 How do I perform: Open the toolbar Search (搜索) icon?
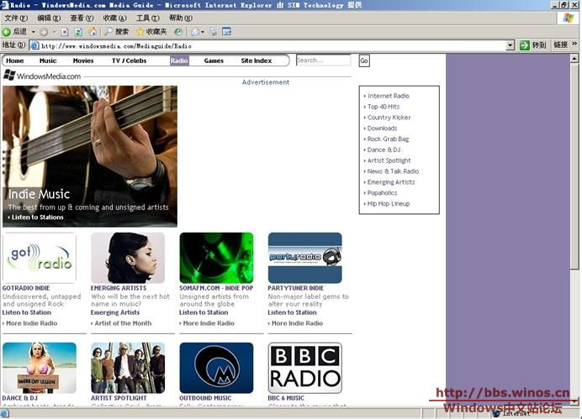pyautogui.click(x=116, y=32)
